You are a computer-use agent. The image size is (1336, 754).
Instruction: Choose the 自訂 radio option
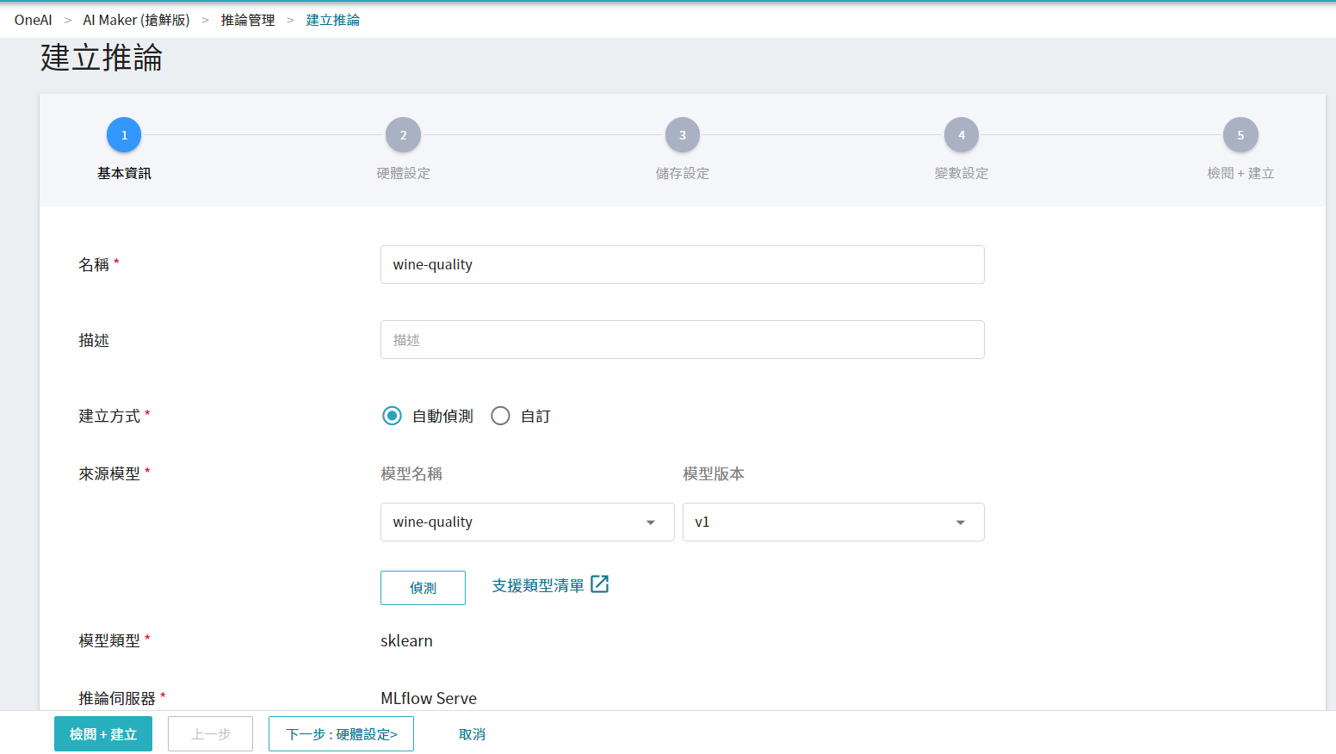click(x=500, y=417)
